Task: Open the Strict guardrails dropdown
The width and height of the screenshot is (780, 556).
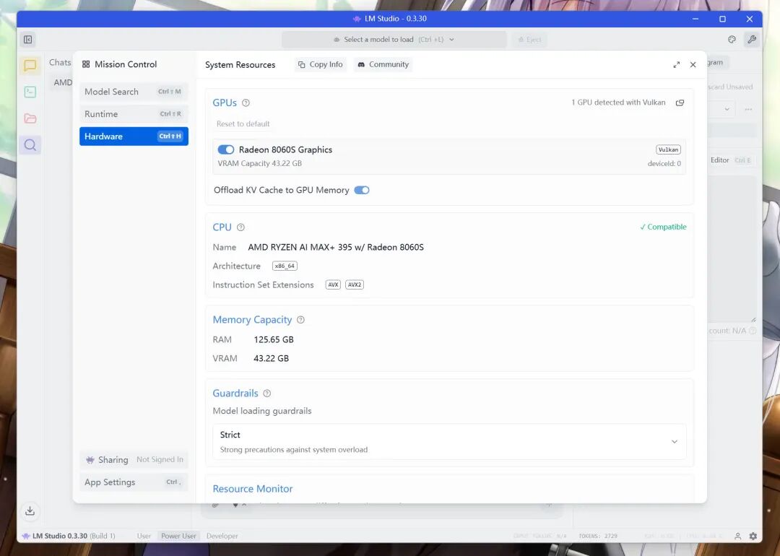Action: click(449, 442)
